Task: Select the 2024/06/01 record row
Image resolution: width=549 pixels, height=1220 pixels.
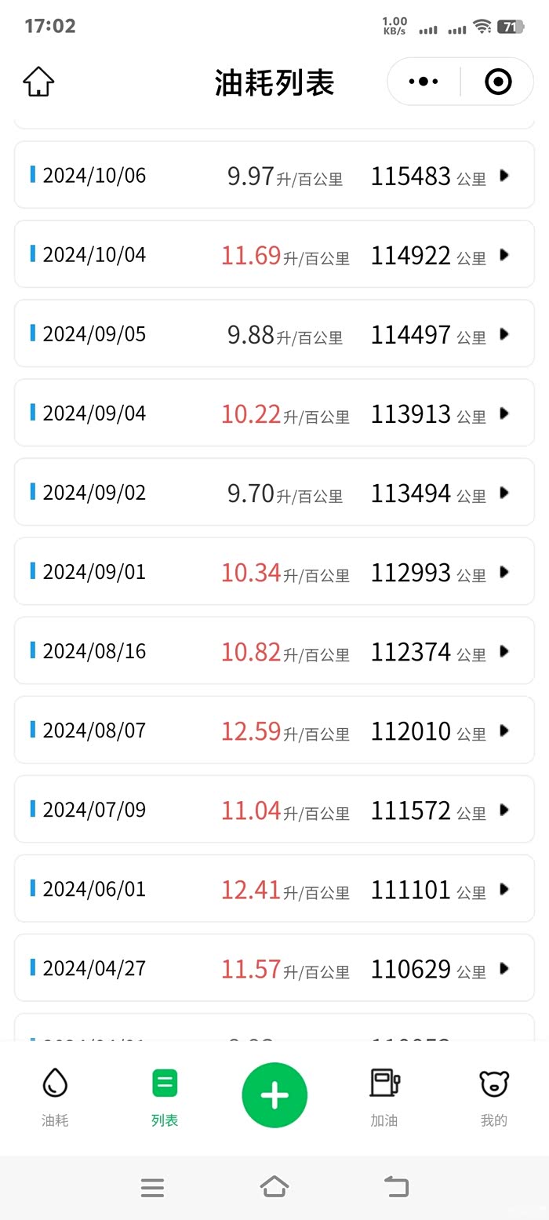Action: 94,889
